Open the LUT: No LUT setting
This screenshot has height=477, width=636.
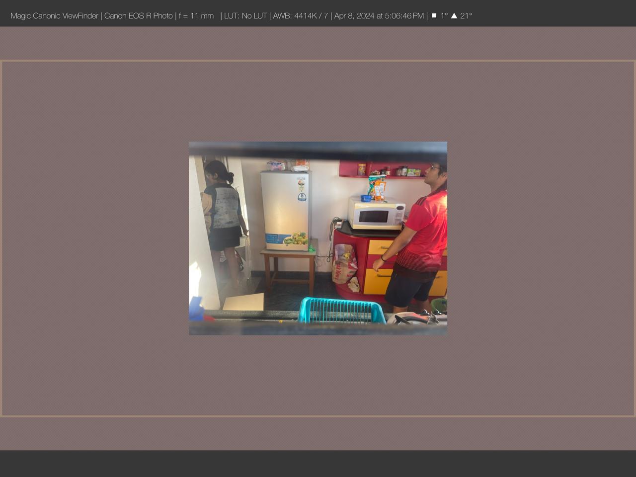point(245,16)
